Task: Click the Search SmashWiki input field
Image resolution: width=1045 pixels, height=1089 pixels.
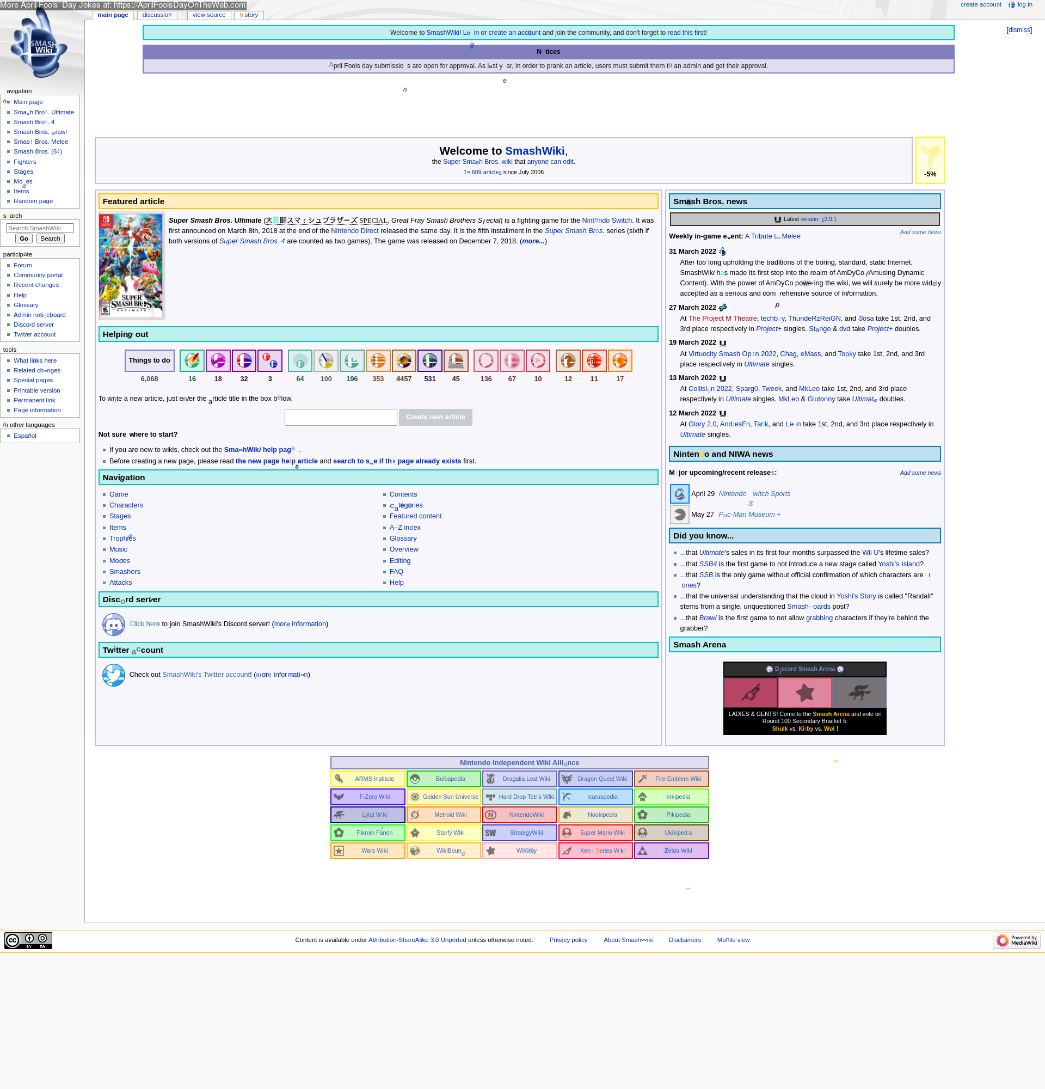Action: tap(40, 228)
